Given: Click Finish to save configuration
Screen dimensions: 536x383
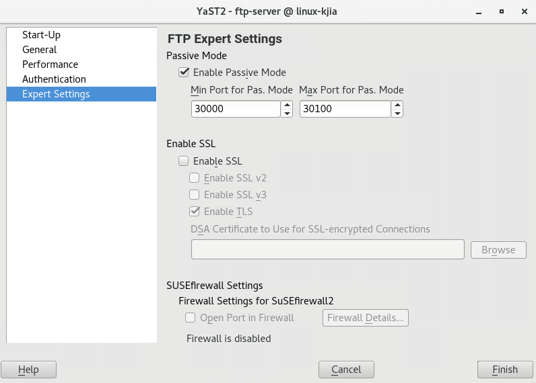Looking at the screenshot, I should click(x=505, y=370).
